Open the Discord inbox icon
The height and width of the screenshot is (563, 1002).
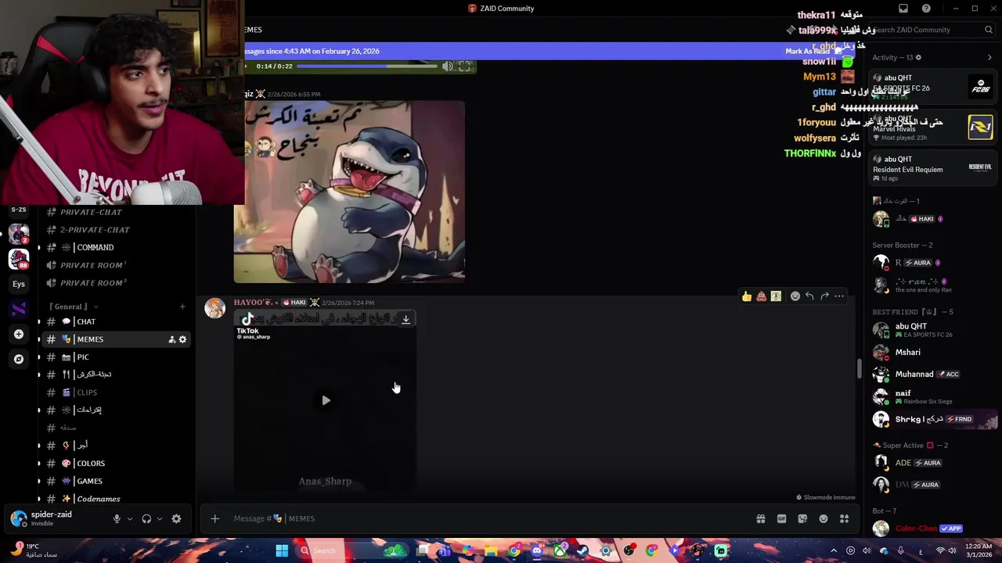[x=903, y=9]
